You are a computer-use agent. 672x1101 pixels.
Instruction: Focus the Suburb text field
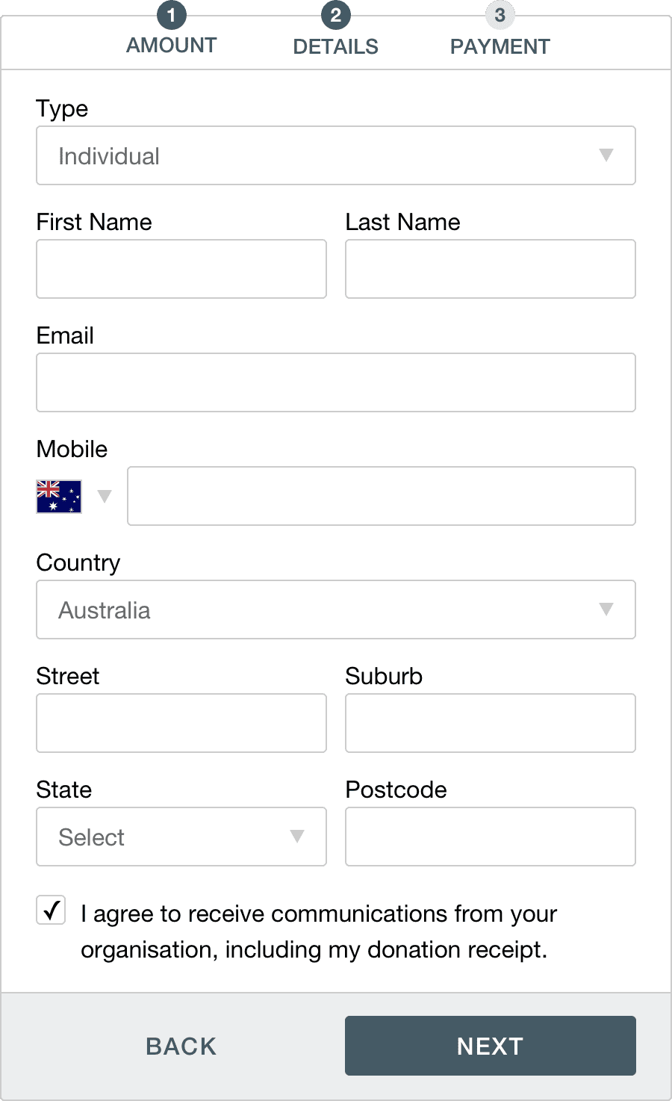[x=490, y=723]
